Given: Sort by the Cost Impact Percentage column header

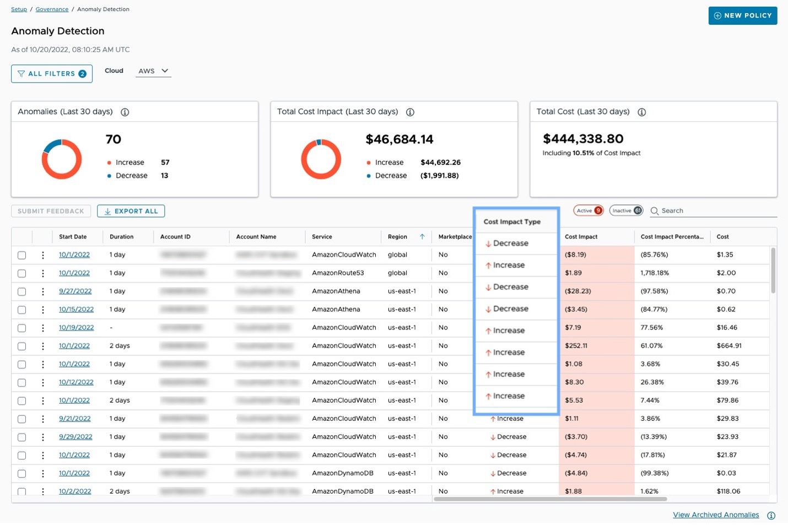Looking at the screenshot, I should (672, 237).
